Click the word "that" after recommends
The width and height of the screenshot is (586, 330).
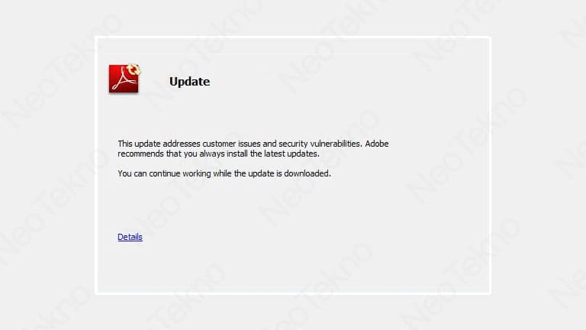pyautogui.click(x=174, y=154)
